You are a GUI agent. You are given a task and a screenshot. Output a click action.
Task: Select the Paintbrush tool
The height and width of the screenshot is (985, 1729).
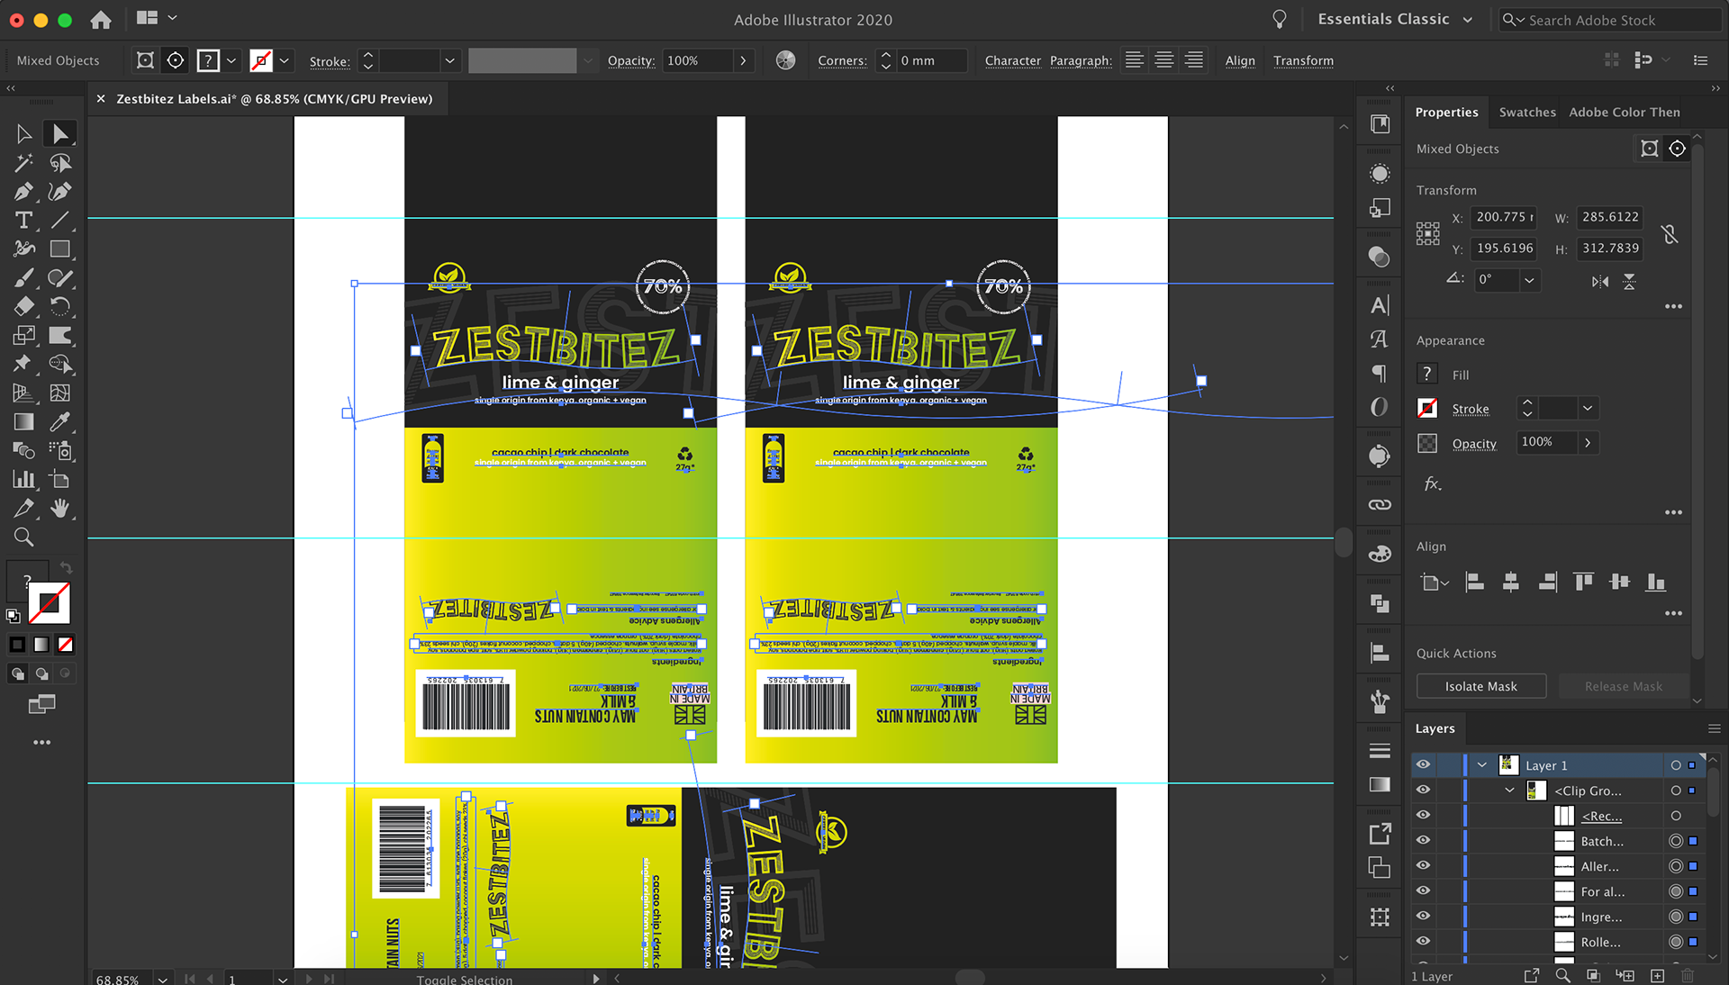pyautogui.click(x=24, y=278)
